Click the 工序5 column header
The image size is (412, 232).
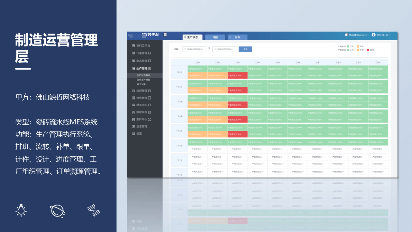click(278, 63)
